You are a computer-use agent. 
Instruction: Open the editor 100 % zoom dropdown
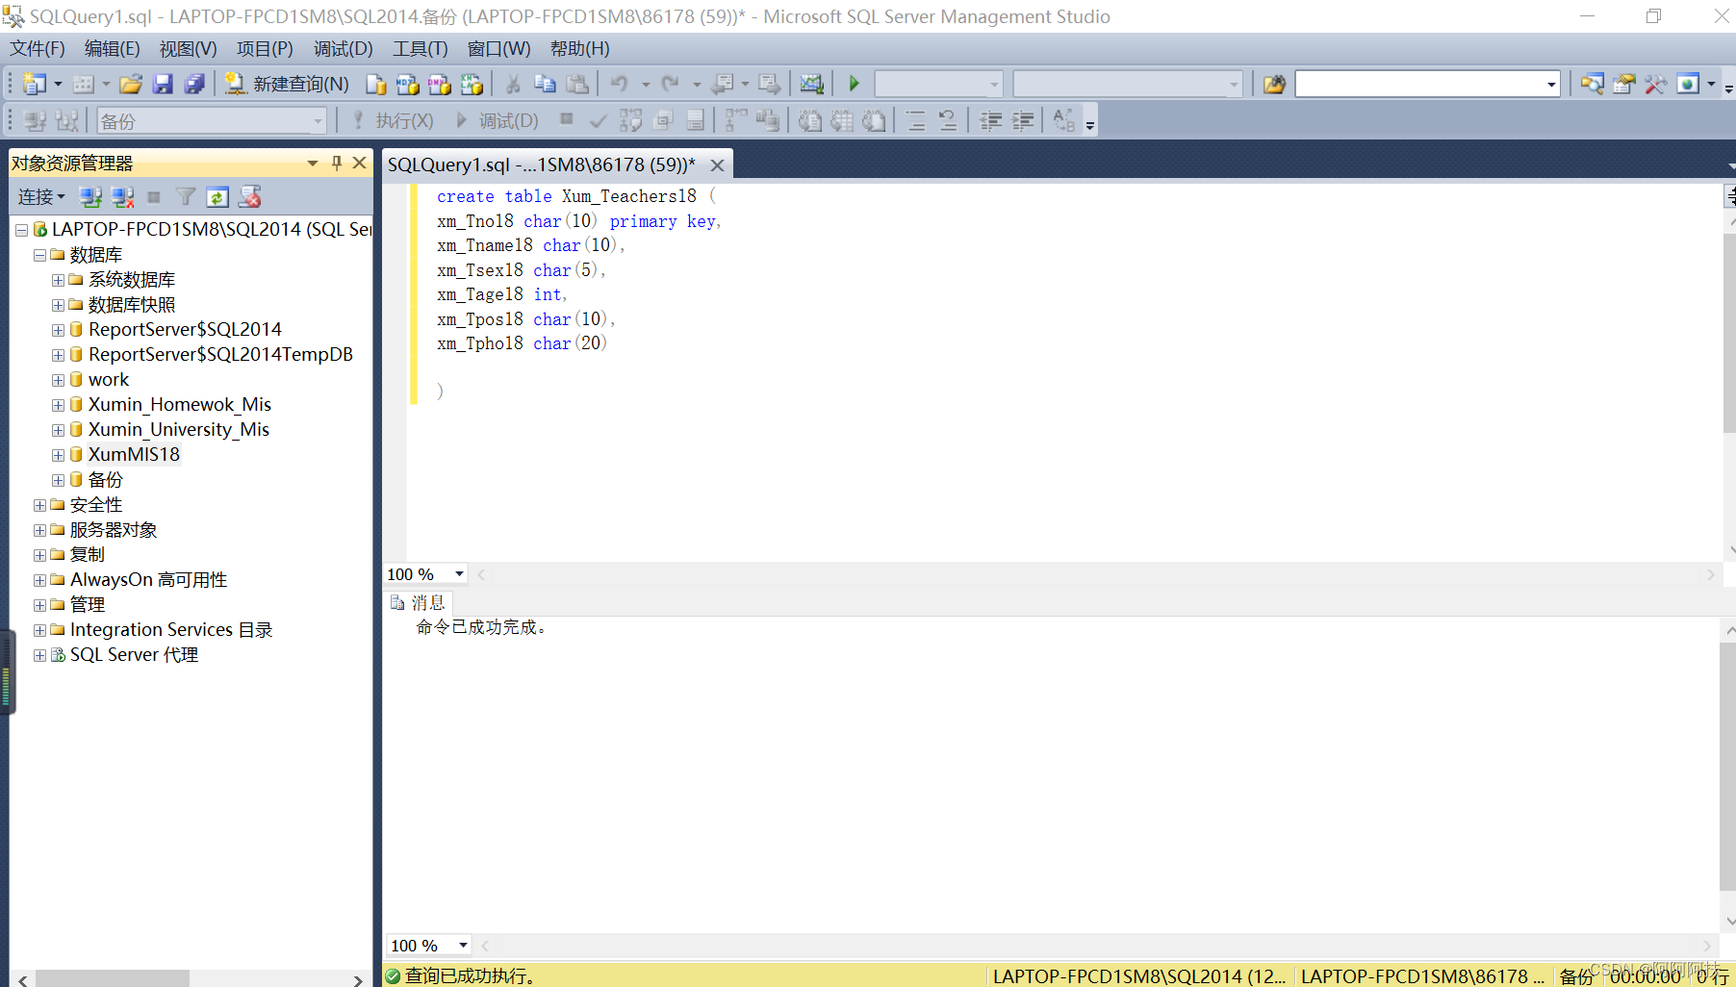459,574
